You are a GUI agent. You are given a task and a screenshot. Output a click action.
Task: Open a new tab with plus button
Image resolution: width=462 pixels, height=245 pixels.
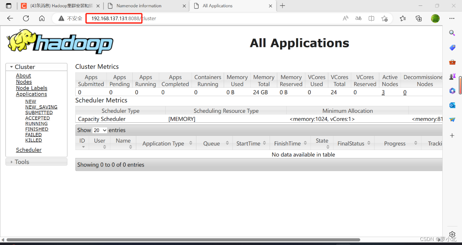click(282, 6)
